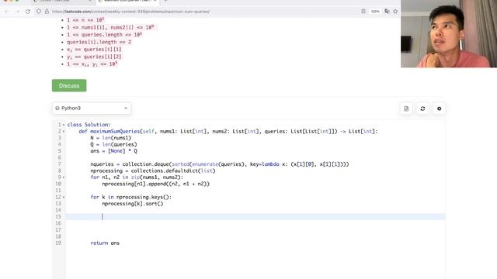Click line number 19 in the gutter
The height and width of the screenshot is (279, 497).
pyautogui.click(x=58, y=243)
